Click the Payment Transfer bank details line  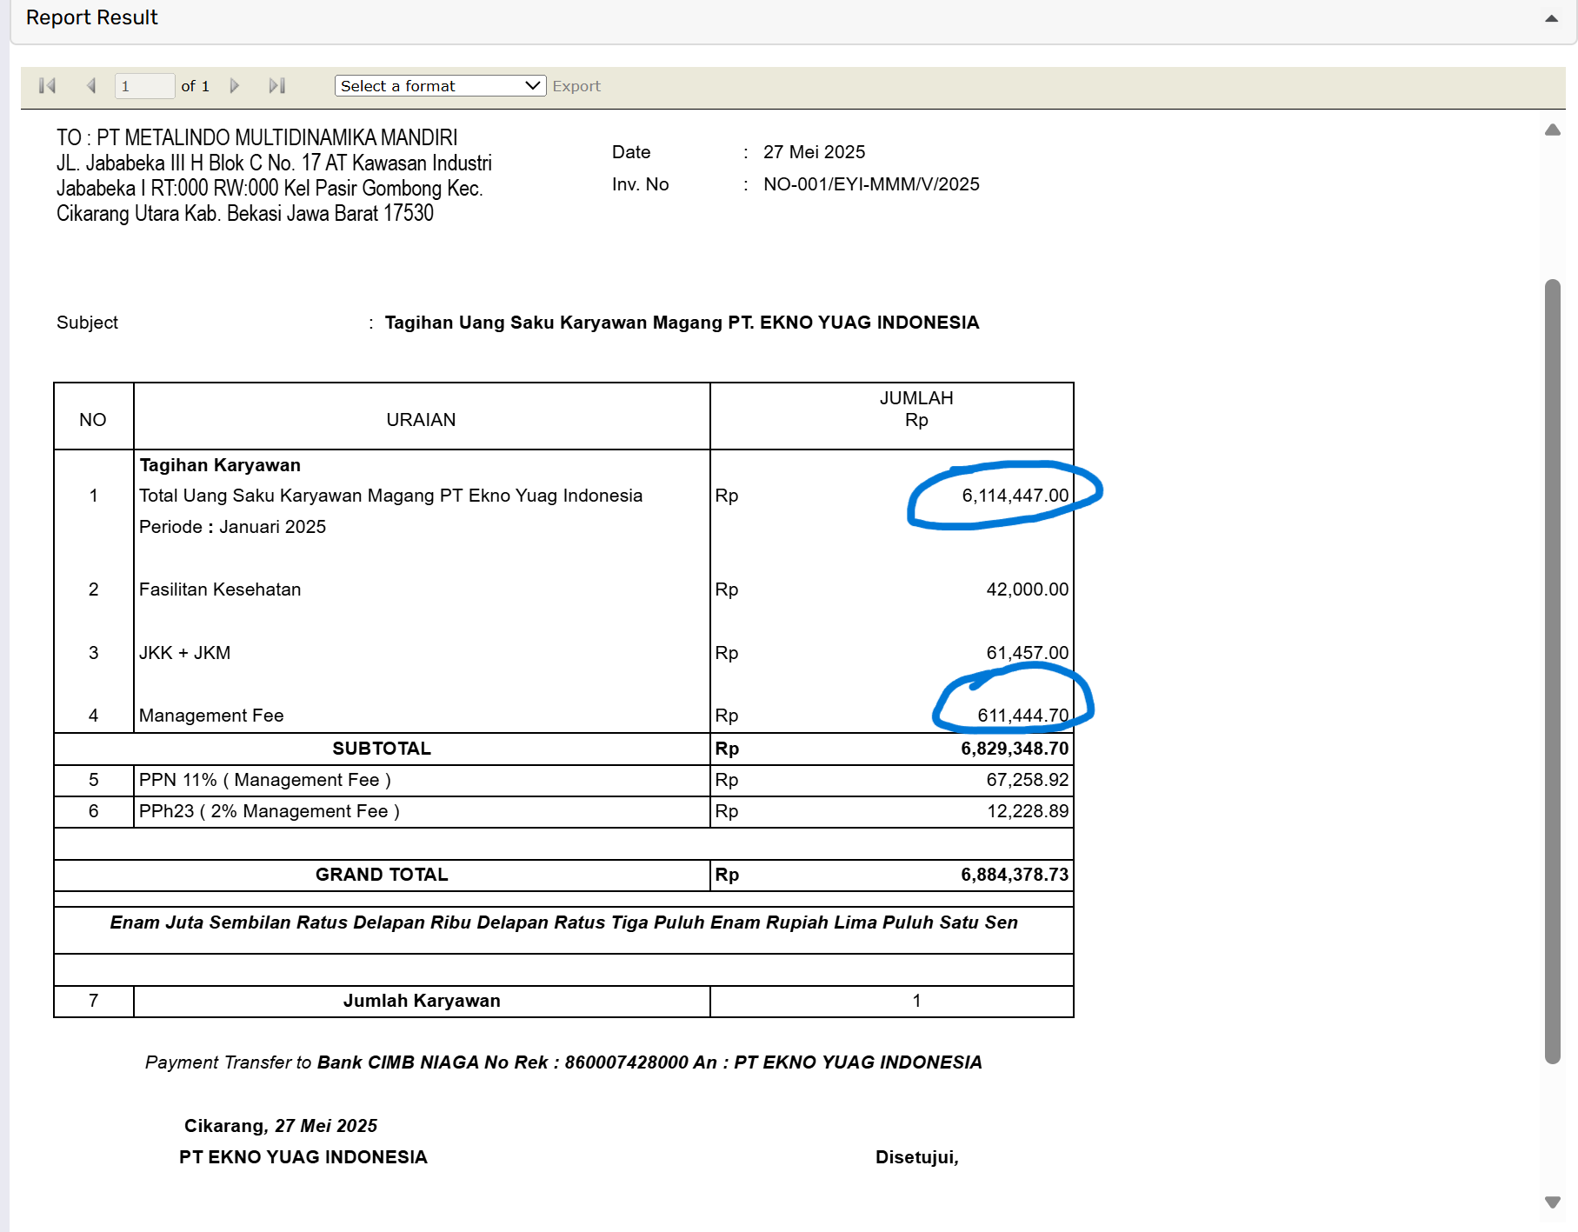point(563,1062)
